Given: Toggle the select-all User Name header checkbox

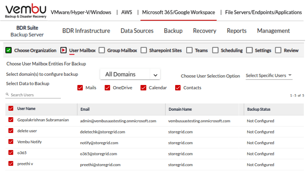Looking at the screenshot, I should [11, 109].
